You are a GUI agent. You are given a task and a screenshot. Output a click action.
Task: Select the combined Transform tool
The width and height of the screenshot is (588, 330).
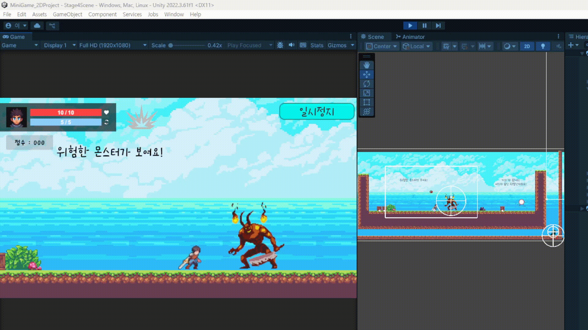coord(367,112)
